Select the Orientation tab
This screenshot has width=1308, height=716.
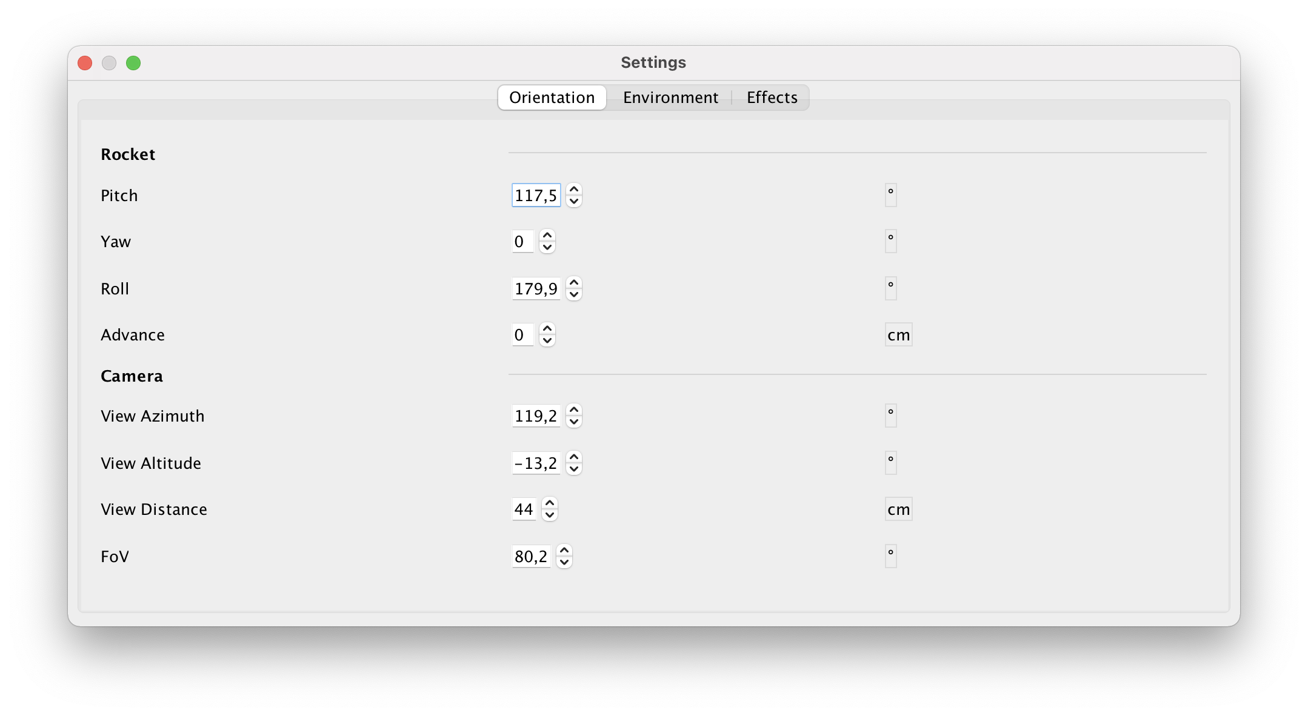551,97
